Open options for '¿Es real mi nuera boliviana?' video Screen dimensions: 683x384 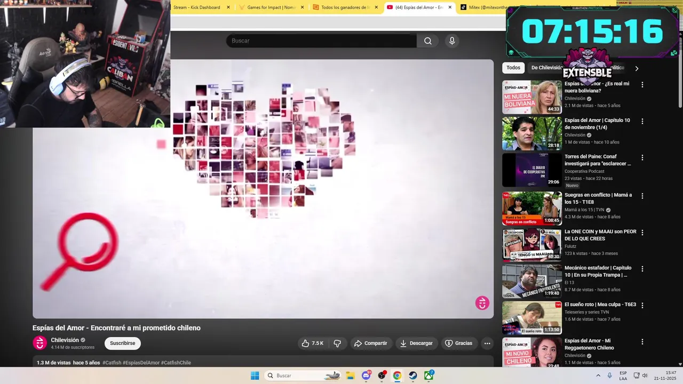click(x=642, y=85)
